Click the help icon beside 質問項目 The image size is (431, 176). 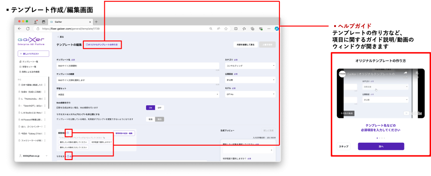tap(68, 133)
